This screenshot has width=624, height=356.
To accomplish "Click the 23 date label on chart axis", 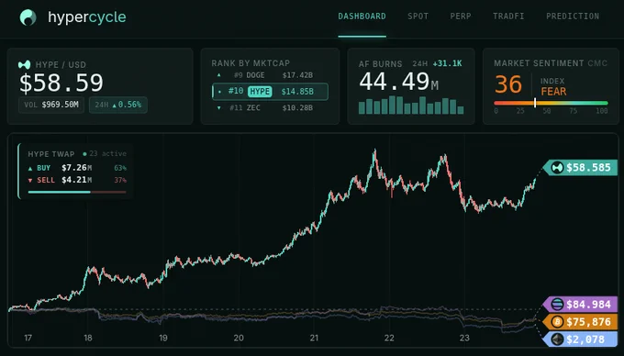I will point(464,338).
